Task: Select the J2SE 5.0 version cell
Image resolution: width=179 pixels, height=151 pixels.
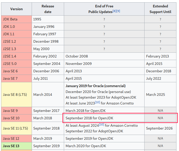Action: pyautogui.click(x=16, y=64)
